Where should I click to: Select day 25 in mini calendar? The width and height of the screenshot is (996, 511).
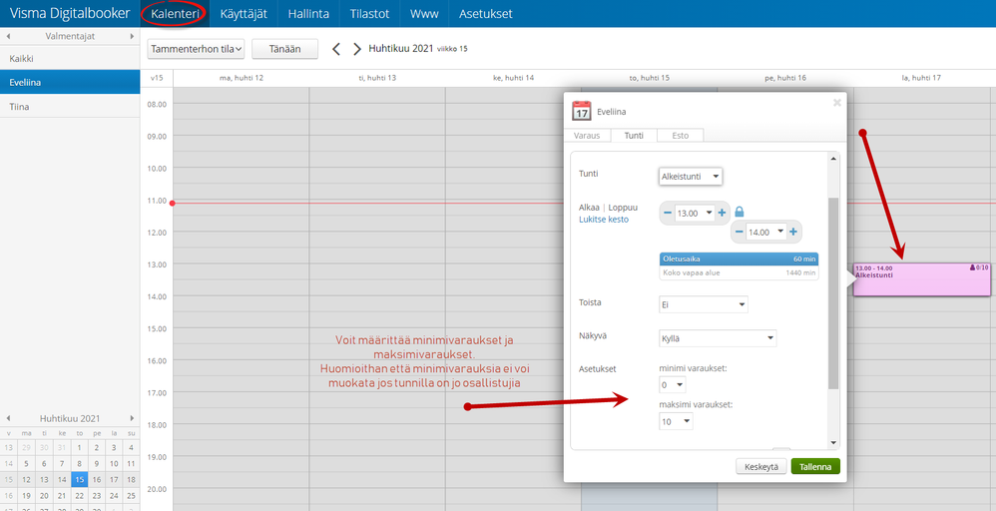[x=131, y=496]
